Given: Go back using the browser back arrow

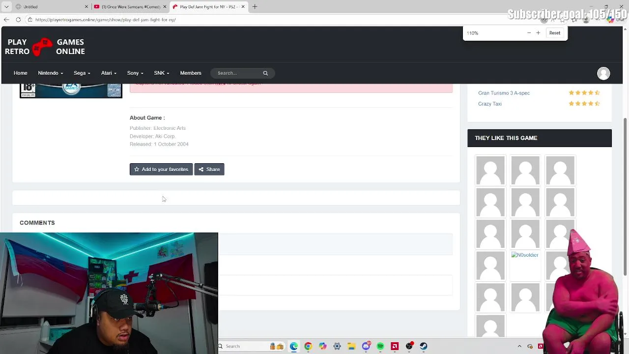Looking at the screenshot, I should pyautogui.click(x=6, y=20).
